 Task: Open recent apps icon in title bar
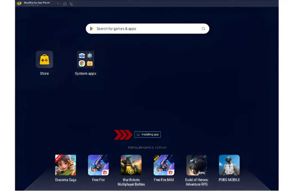point(72,4)
